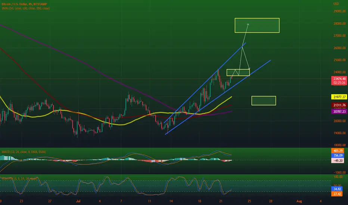Click date 27 on the time axis
The image size is (348, 205).
pos(50,201)
